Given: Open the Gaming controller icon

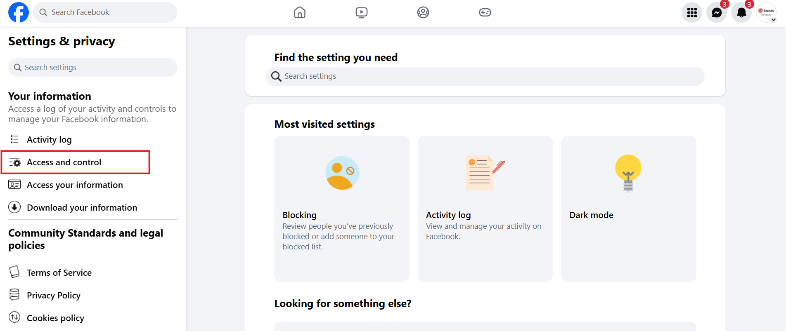Looking at the screenshot, I should coord(485,12).
